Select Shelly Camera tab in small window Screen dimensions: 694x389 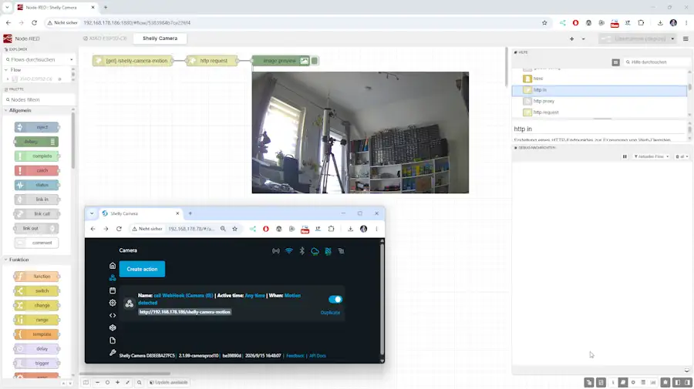140,213
